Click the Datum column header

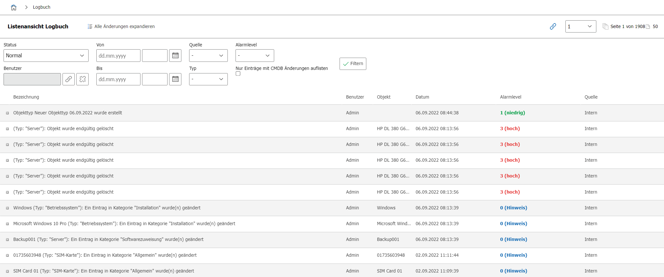tap(422, 97)
